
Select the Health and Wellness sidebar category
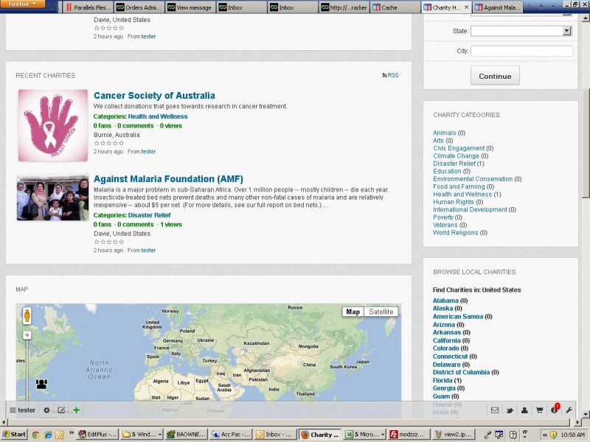[462, 194]
